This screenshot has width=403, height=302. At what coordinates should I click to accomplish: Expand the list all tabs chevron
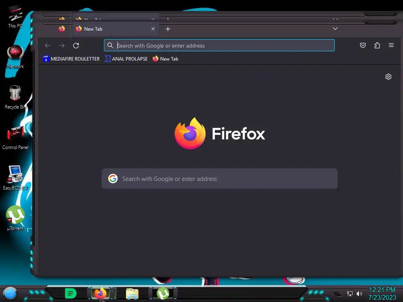click(x=335, y=28)
